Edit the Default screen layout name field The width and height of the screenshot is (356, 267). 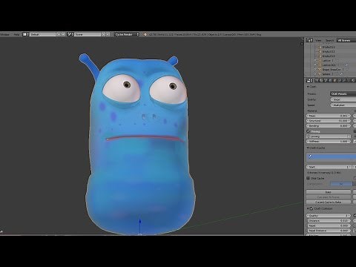pos(44,34)
